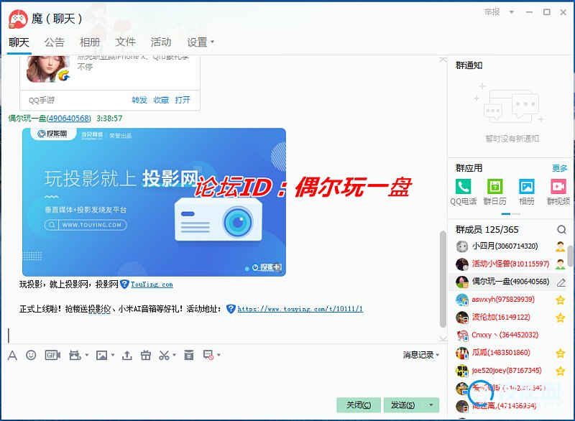Click the chat history scrollbar thumb
Viewport: 575px width, 421px height.
443,279
